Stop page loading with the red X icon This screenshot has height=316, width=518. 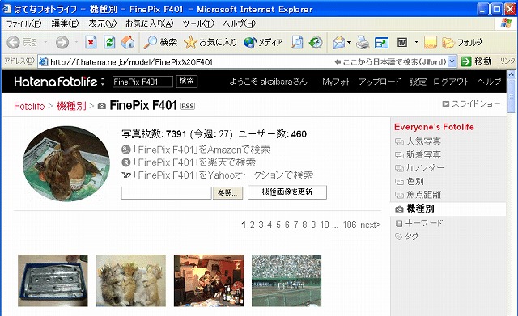(x=91, y=42)
